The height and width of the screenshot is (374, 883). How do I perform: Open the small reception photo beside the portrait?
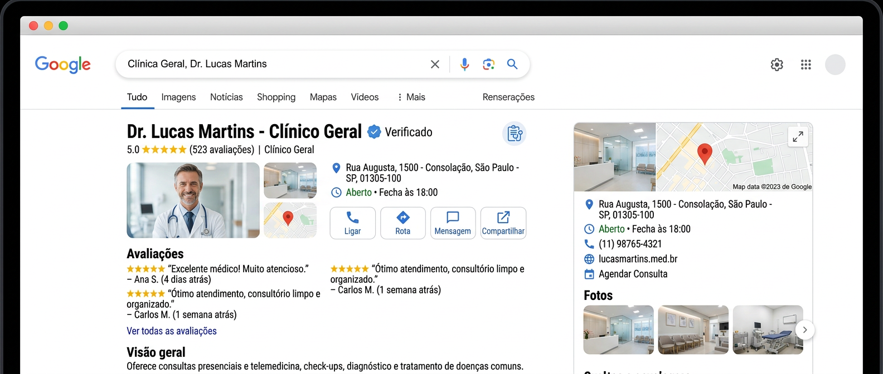[x=290, y=180]
